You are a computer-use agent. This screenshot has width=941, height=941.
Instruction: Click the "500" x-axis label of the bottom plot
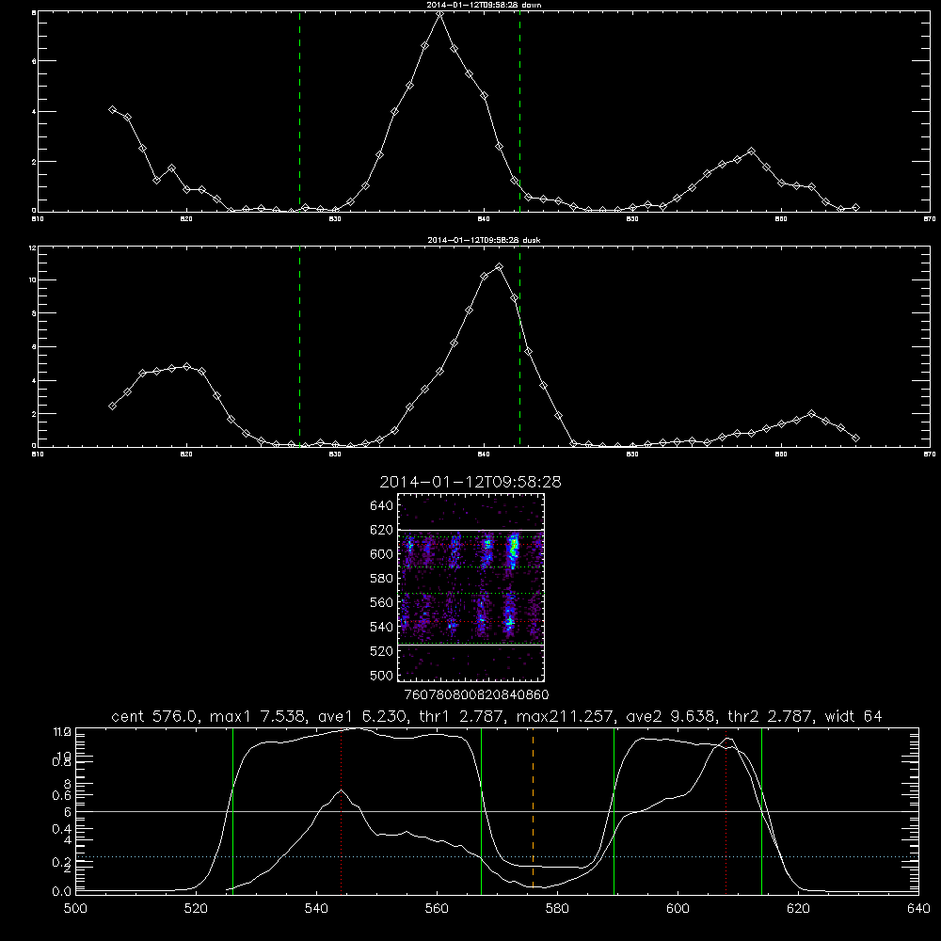coord(75,909)
